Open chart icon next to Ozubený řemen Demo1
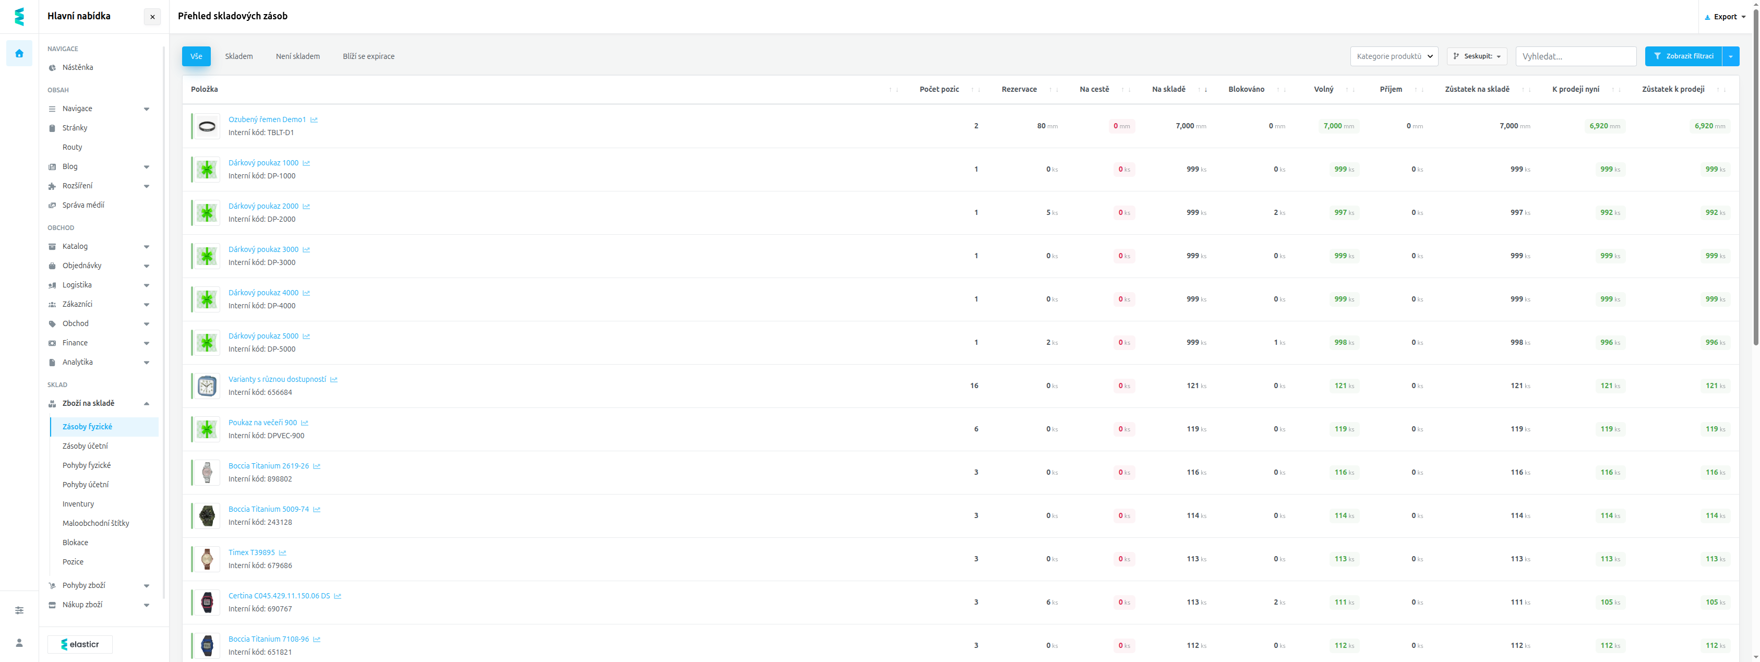Image resolution: width=1760 pixels, height=662 pixels. click(314, 119)
